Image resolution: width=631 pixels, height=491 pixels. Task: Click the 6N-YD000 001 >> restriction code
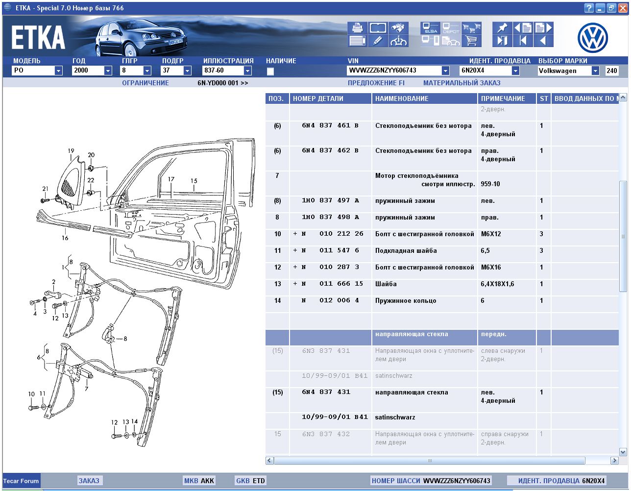pos(223,83)
